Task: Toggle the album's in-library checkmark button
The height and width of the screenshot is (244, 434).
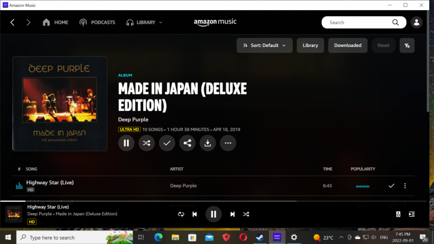Action: (167, 143)
